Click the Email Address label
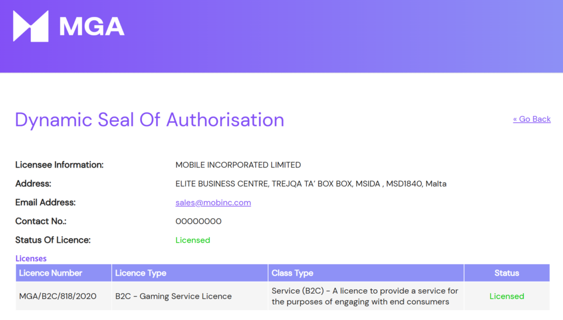Image resolution: width=563 pixels, height=320 pixels. (x=46, y=203)
